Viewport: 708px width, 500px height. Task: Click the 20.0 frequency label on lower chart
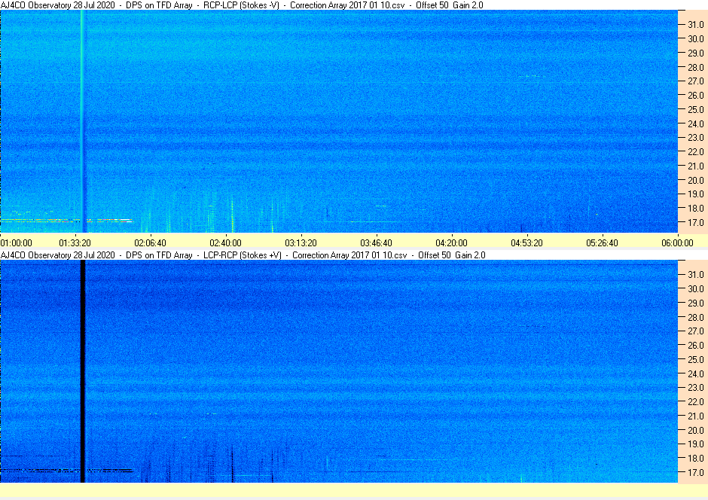[x=696, y=430]
